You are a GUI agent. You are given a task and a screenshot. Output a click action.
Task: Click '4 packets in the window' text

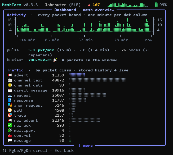(x=89, y=60)
